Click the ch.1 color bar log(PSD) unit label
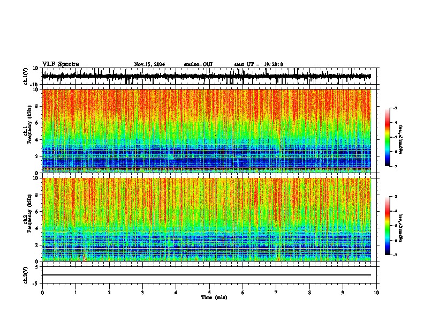The width and height of the screenshot is (424, 328). coord(401,140)
